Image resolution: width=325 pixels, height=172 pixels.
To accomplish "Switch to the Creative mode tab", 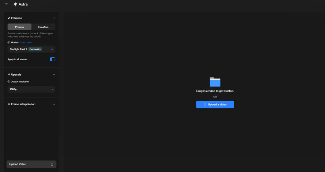I will point(43,27).
